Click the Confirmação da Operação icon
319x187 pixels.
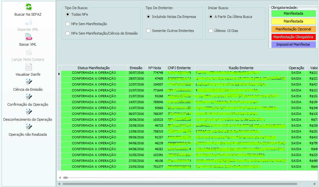(x=28, y=97)
